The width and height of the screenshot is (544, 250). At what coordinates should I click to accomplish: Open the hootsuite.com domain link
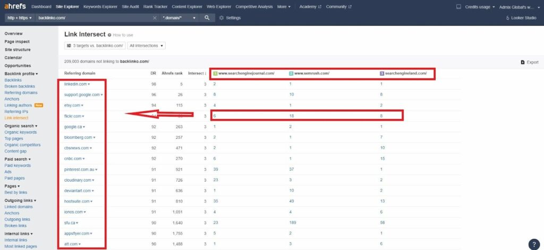point(76,201)
